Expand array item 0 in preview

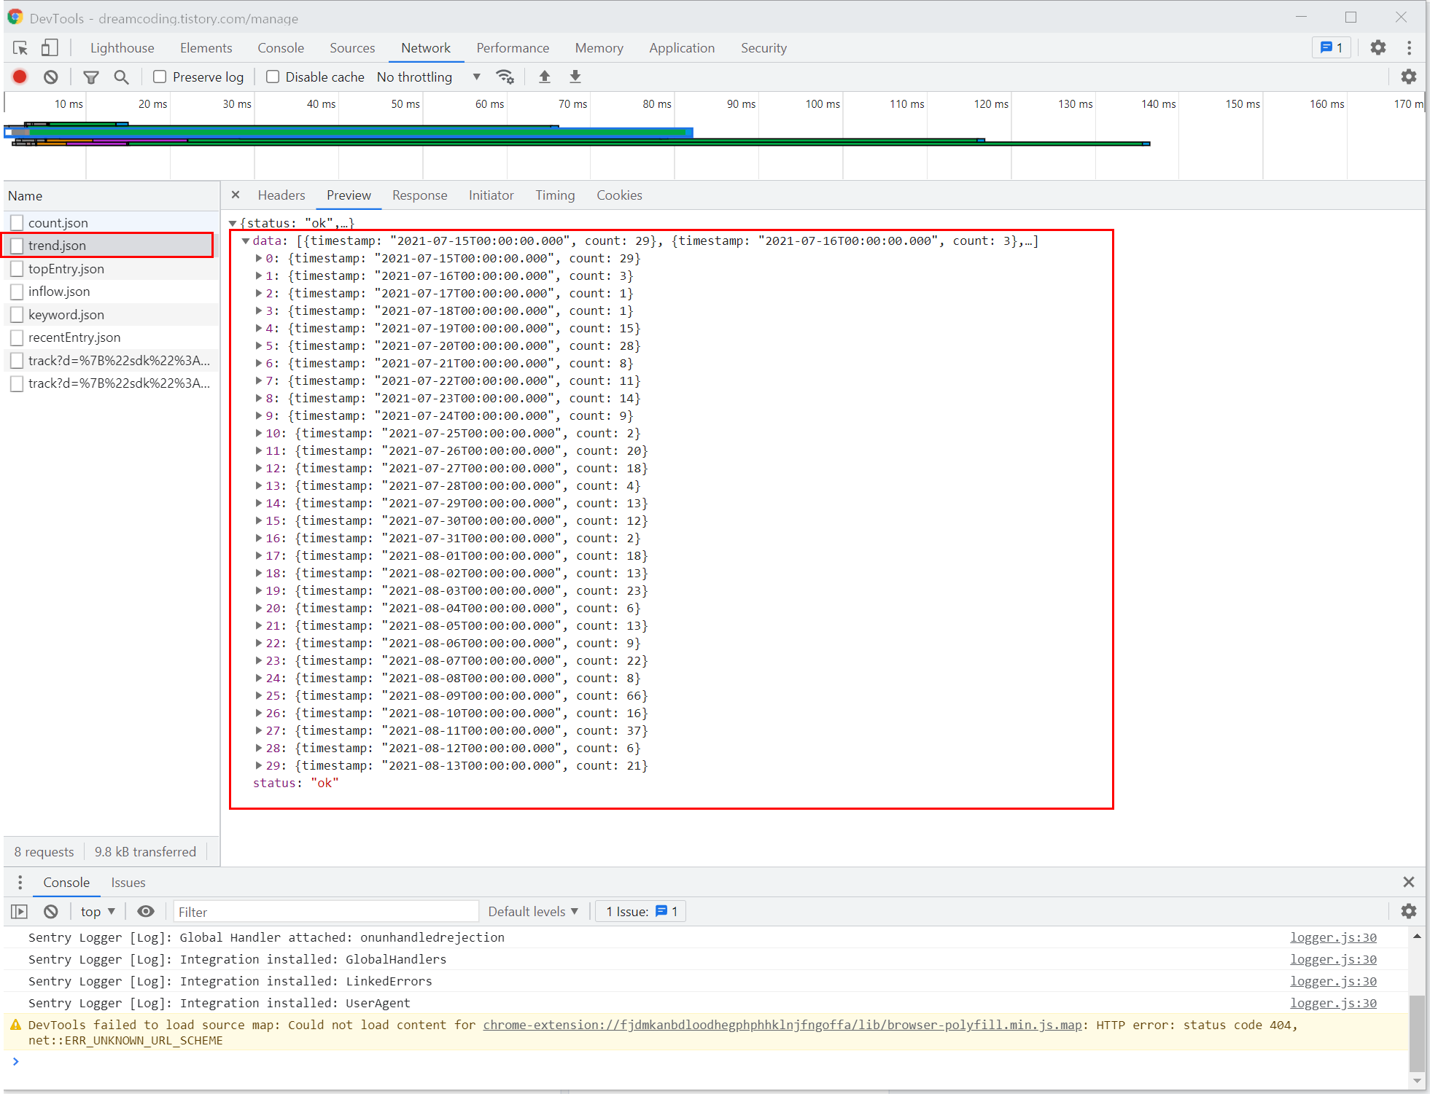(259, 258)
